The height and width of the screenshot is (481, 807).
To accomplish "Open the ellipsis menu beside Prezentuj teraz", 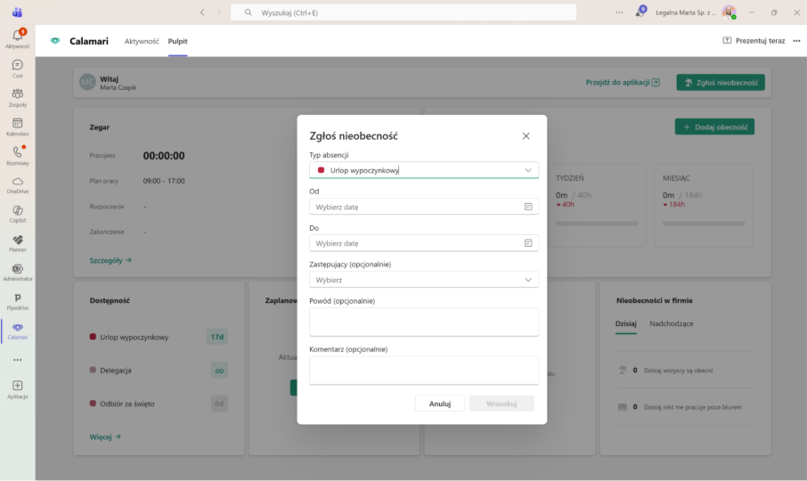I will click(796, 41).
